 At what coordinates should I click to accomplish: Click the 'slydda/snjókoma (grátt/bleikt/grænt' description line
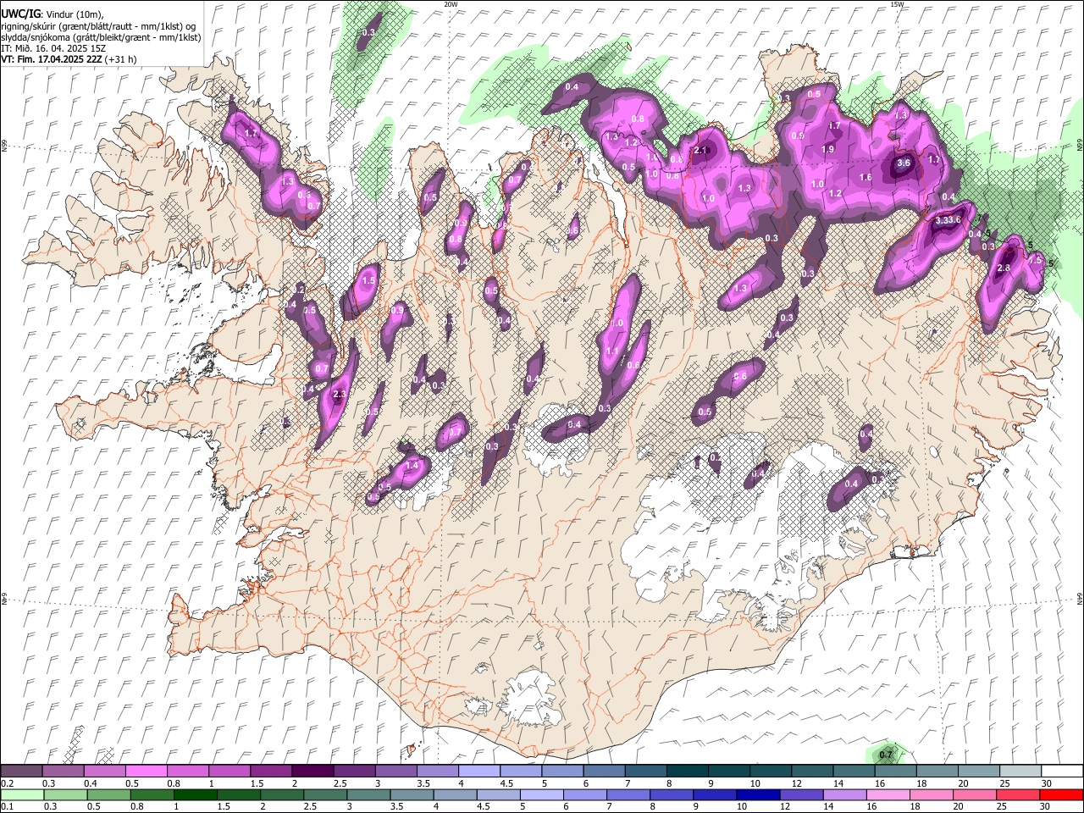(x=101, y=37)
